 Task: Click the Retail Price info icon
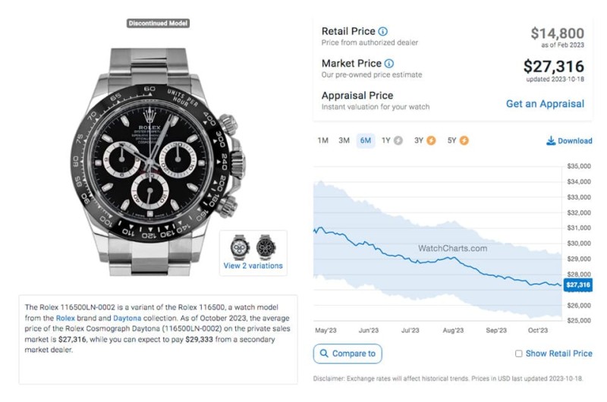click(382, 31)
